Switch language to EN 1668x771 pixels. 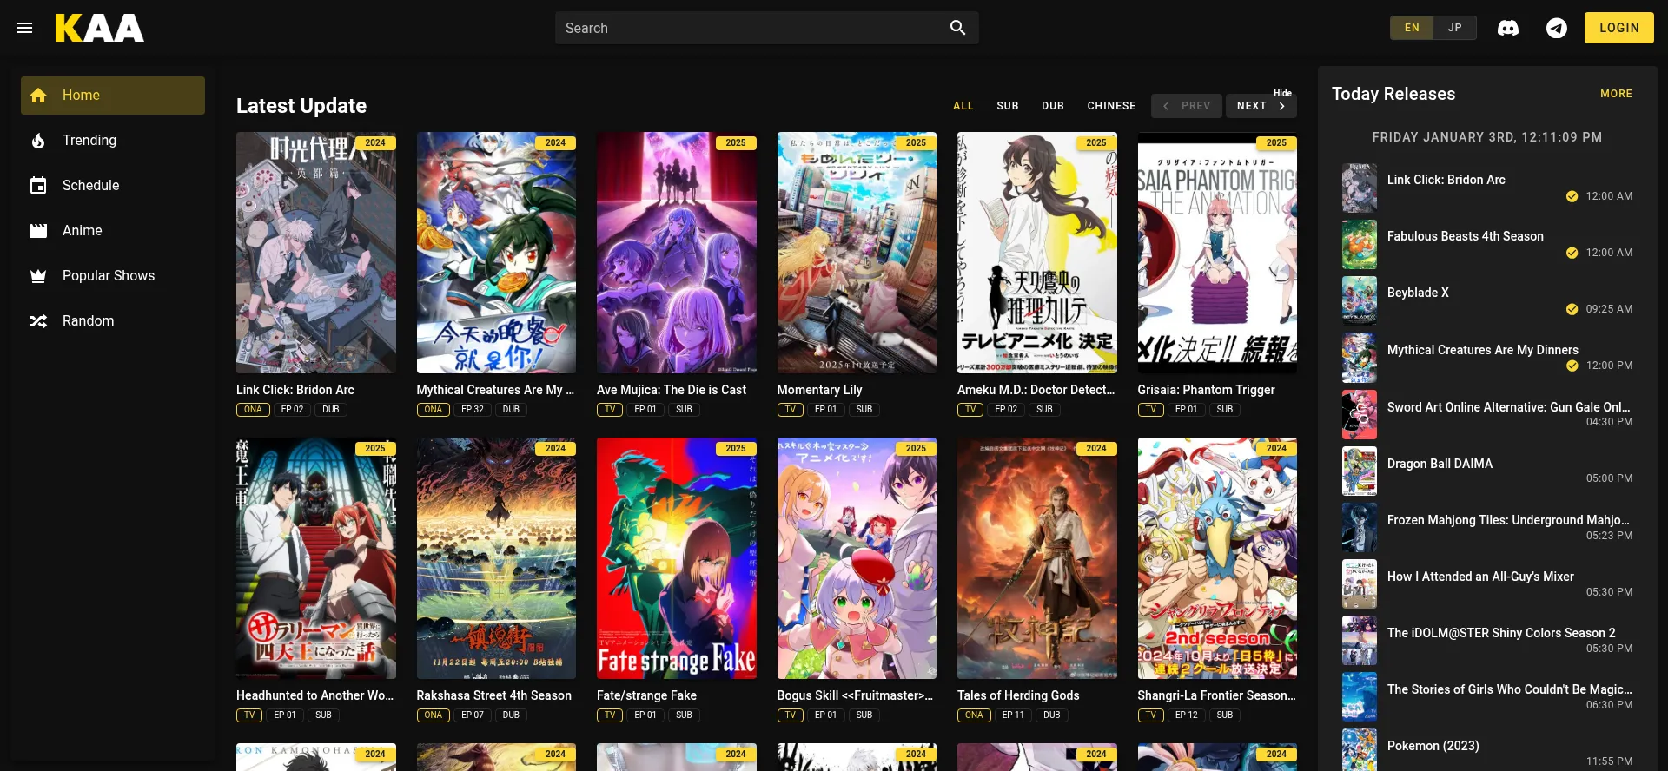point(1412,28)
